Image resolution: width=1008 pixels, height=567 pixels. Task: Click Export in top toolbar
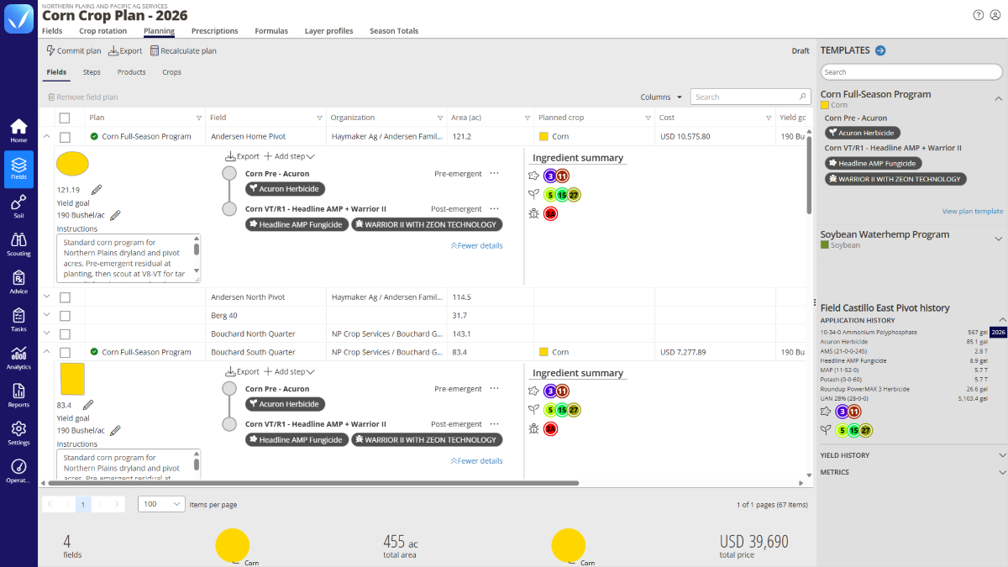coord(125,50)
